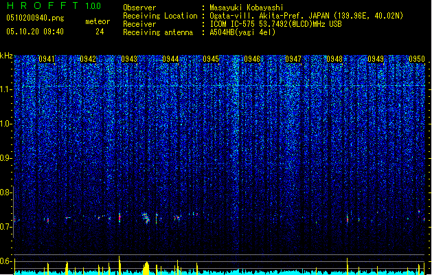432x275 pixels.
Task: Click the 0950 time marker
Action: click(x=417, y=59)
